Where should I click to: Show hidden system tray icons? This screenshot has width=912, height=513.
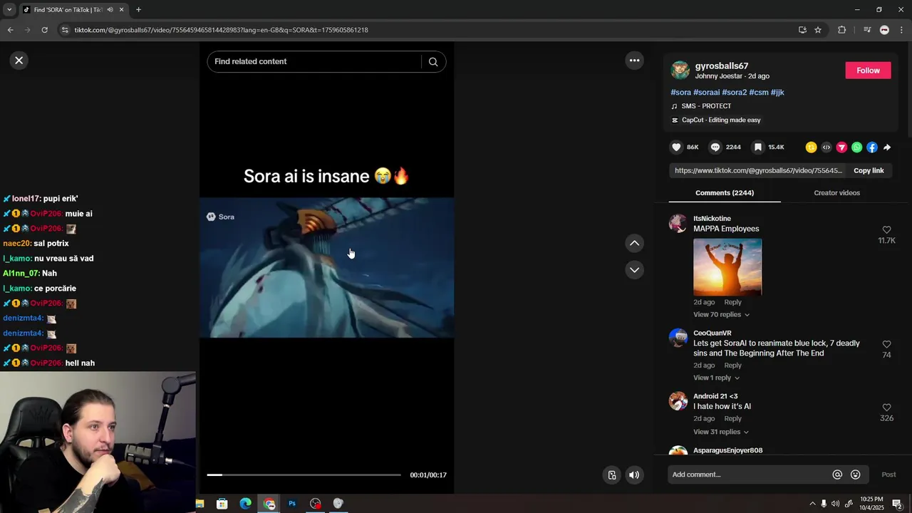tap(812, 504)
